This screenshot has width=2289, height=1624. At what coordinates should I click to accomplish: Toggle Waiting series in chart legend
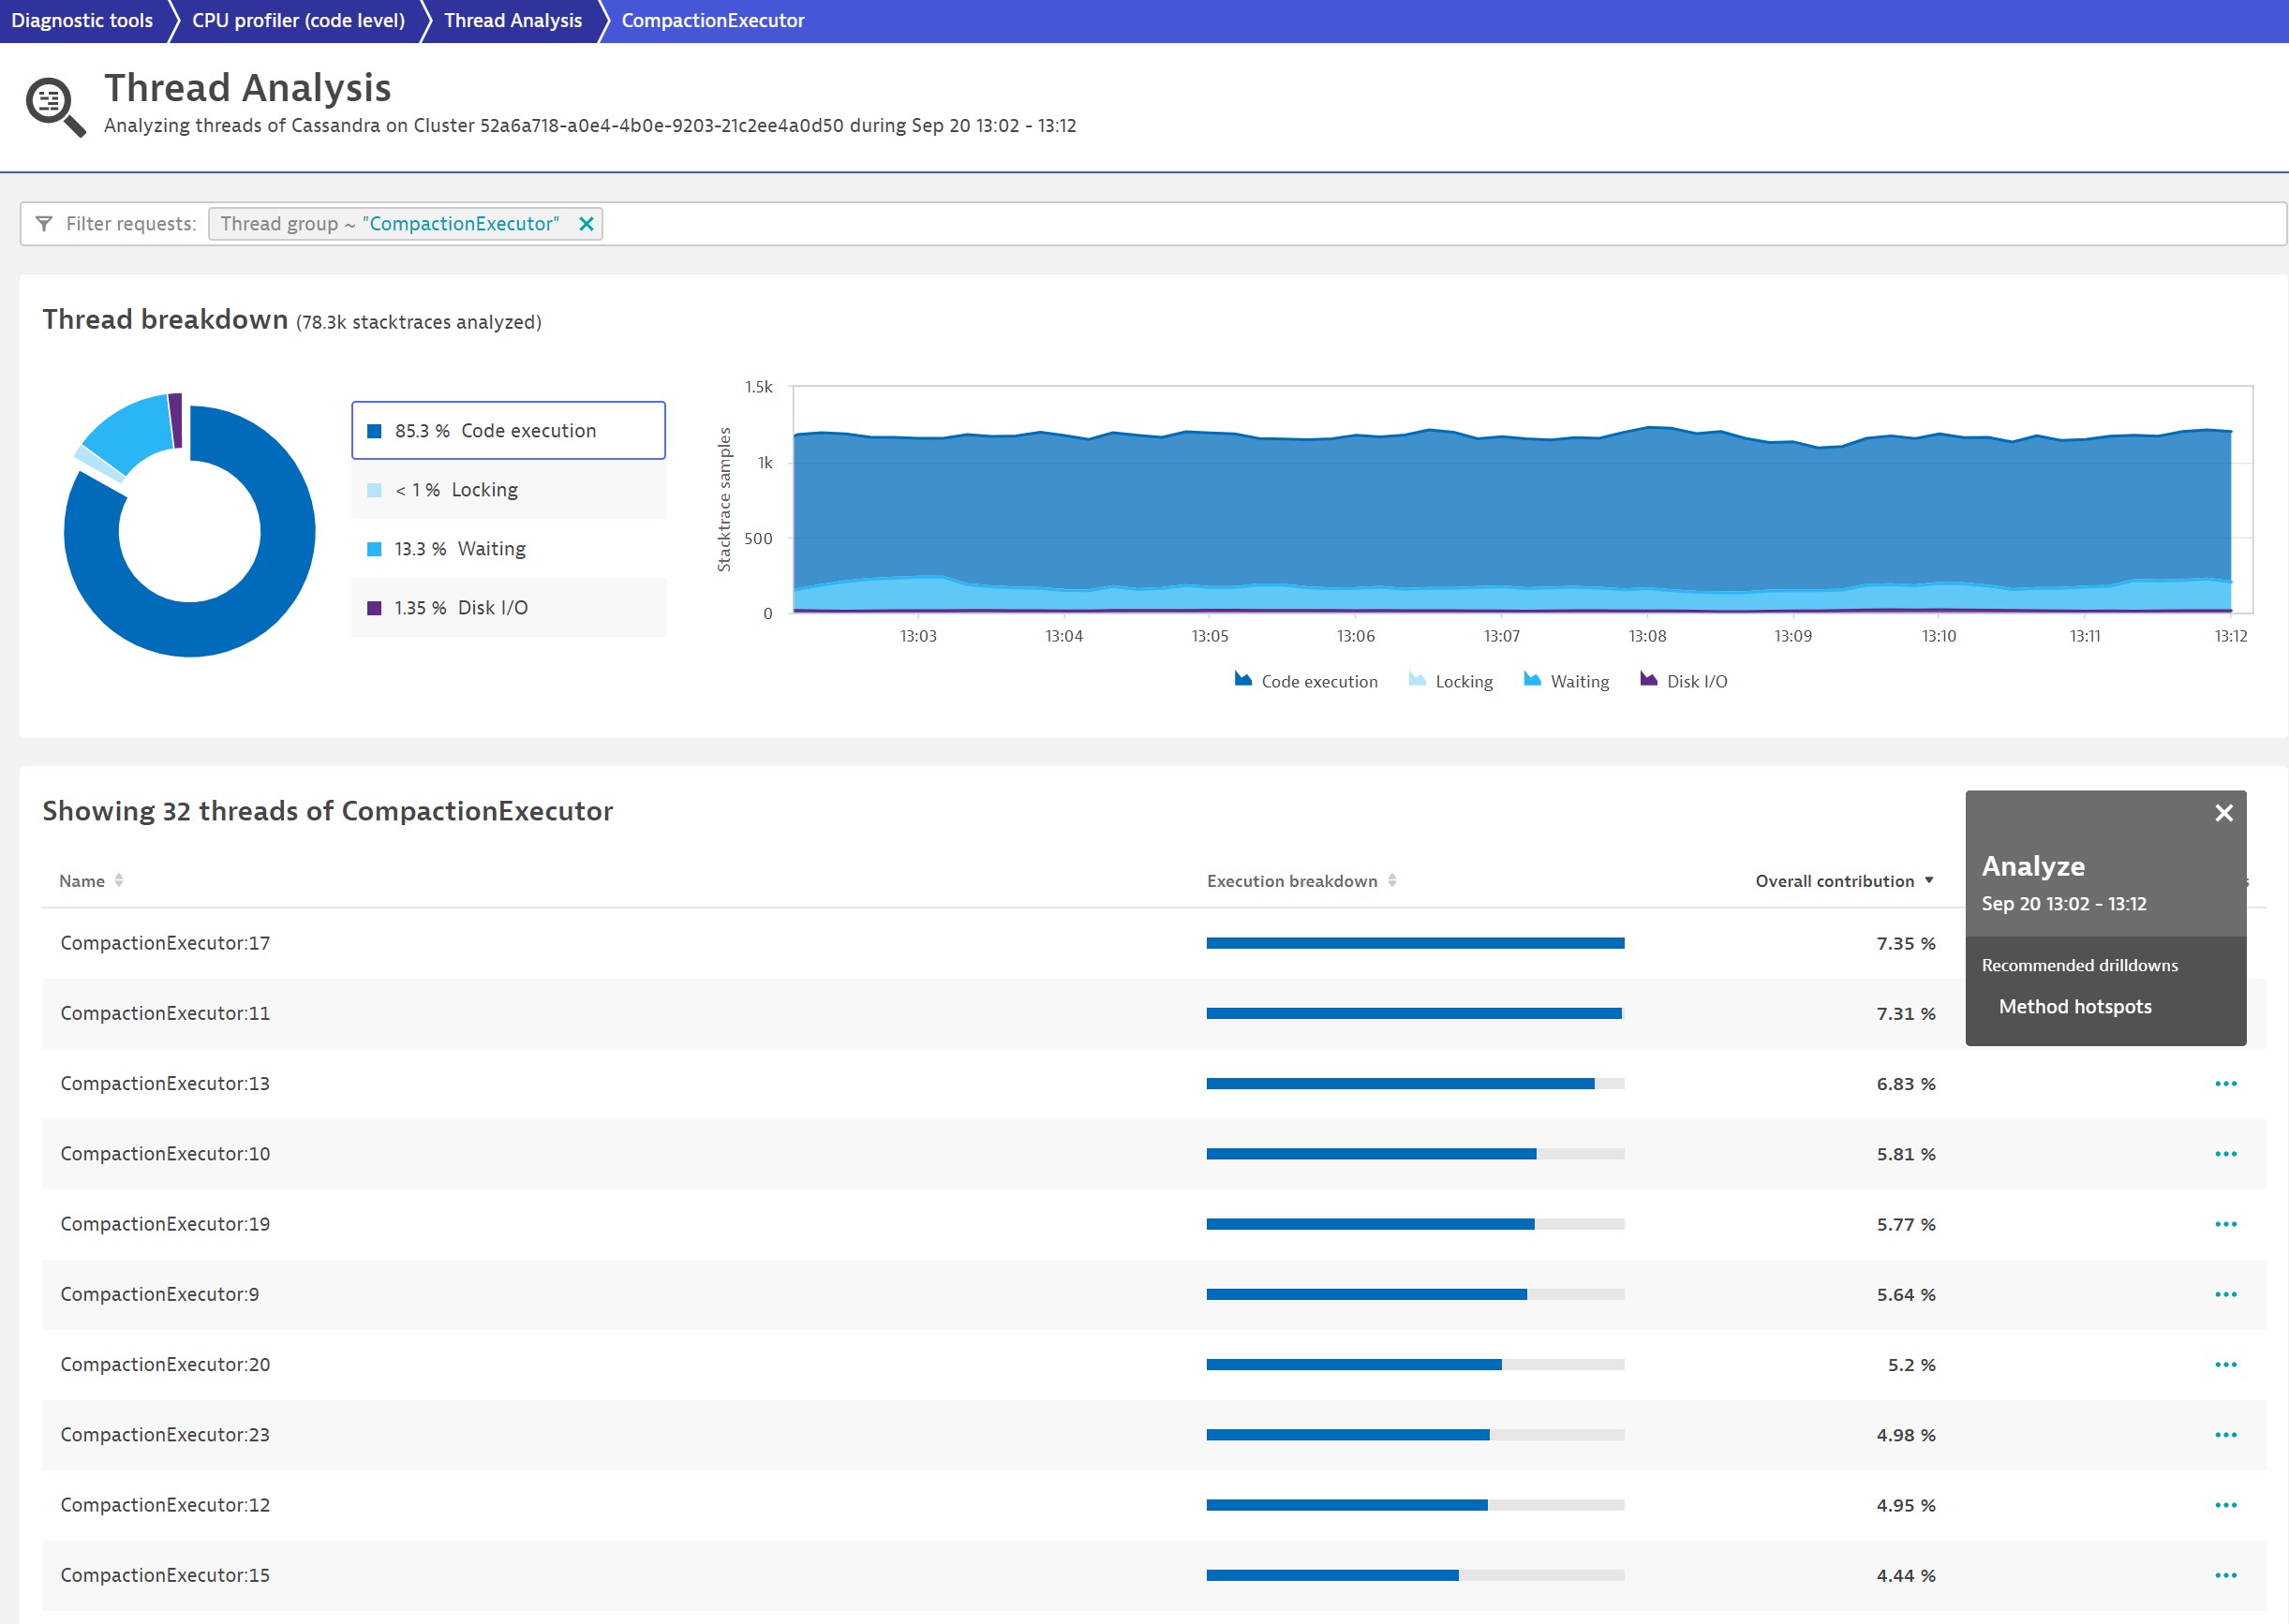[1566, 681]
